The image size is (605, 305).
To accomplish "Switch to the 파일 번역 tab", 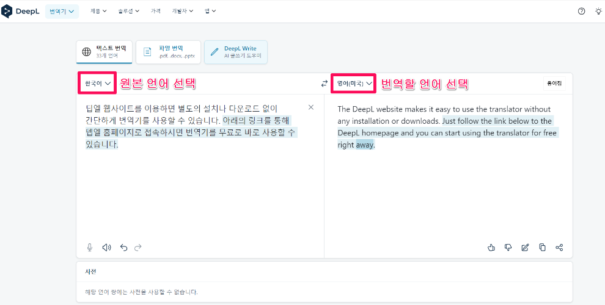I will click(168, 52).
